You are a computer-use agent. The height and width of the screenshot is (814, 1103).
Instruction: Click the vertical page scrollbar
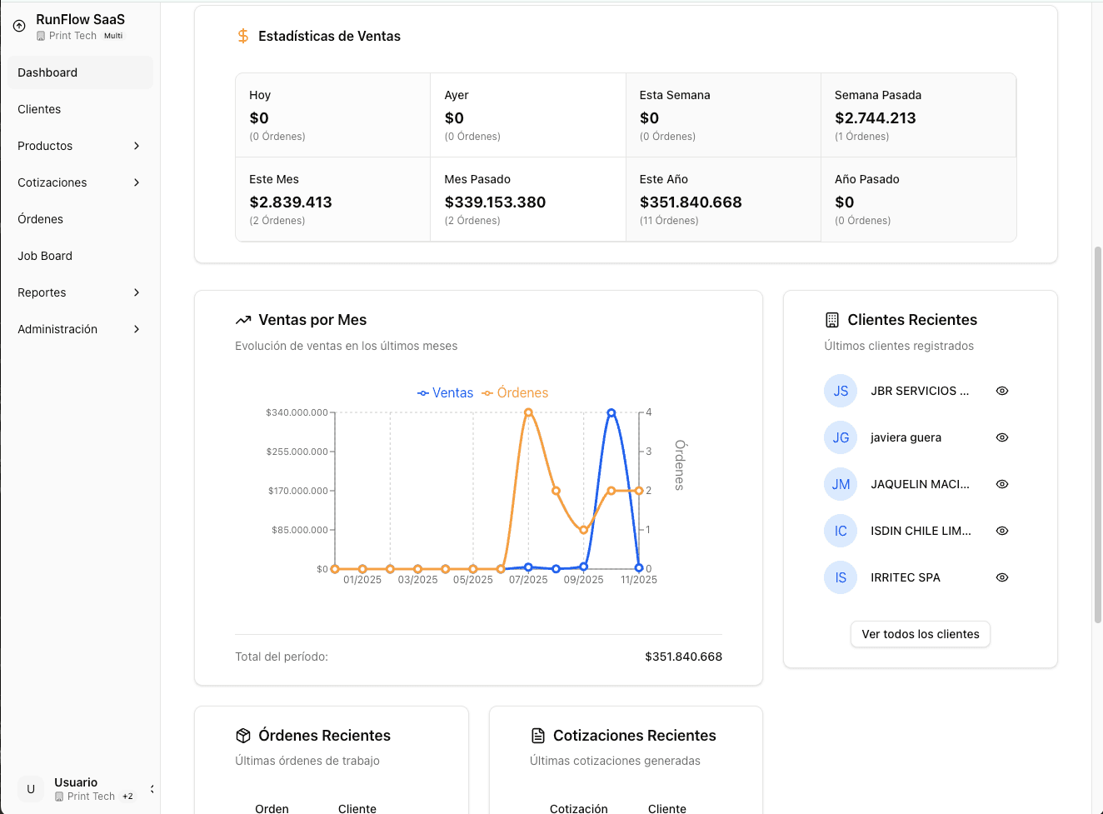pos(1097,433)
